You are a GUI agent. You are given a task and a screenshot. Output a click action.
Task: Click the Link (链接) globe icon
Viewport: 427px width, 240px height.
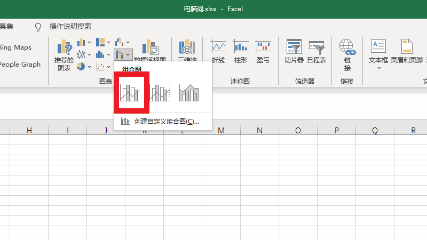(x=347, y=48)
